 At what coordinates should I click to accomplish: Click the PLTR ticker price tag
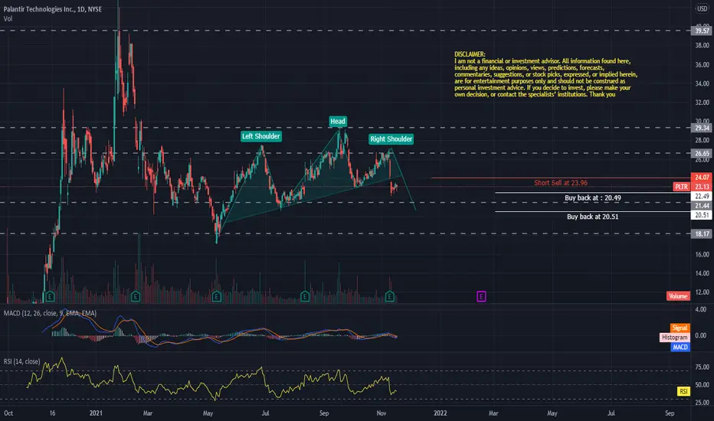681,187
